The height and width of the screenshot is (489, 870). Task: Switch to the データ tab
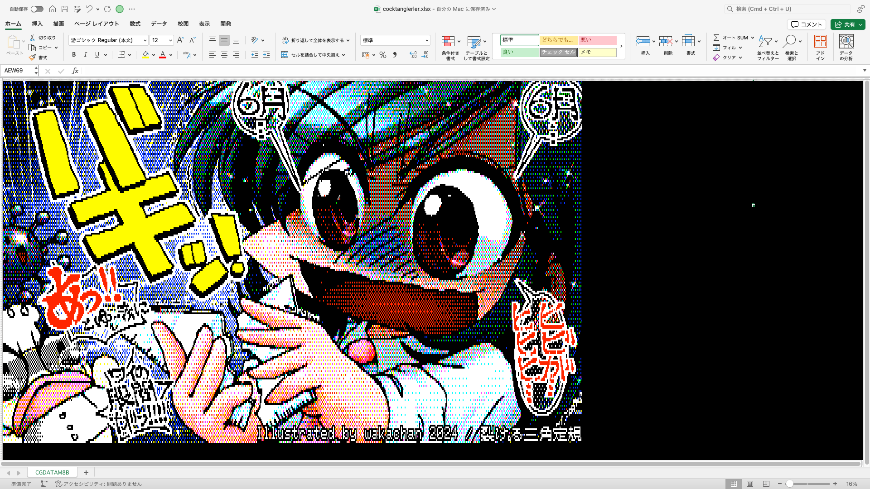click(159, 24)
